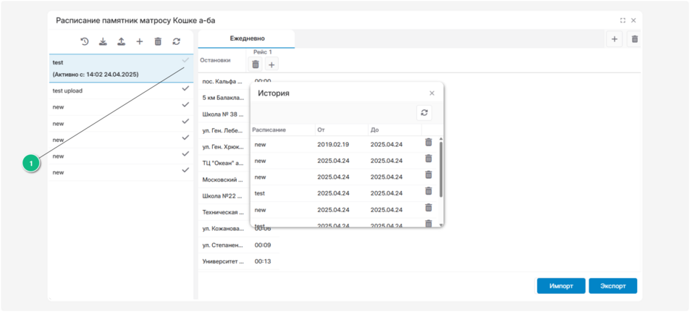
Task: Delete Рейс 1 with its trash icon
Action: pyautogui.click(x=256, y=64)
